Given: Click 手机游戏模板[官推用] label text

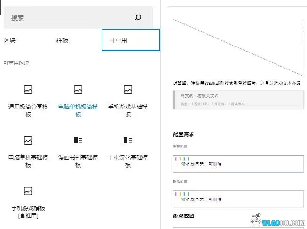Looking at the screenshot, I should click(x=28, y=212).
